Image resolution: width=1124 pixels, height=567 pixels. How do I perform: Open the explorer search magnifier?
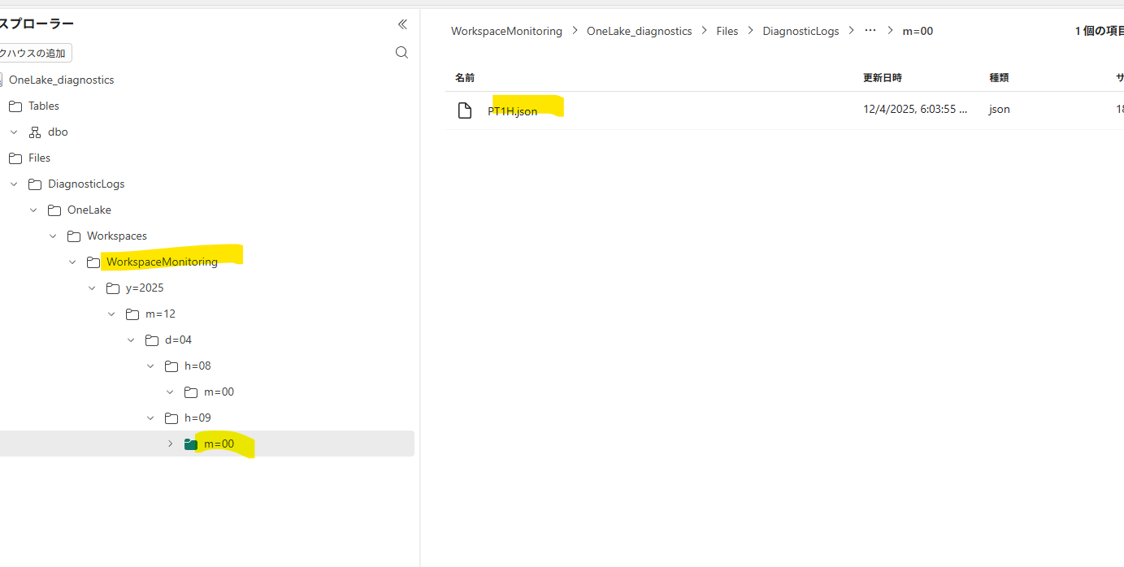pos(401,53)
